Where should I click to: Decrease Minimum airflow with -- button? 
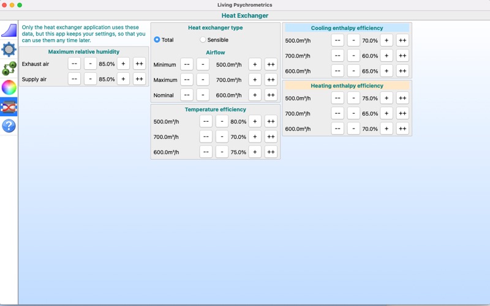tap(187, 64)
